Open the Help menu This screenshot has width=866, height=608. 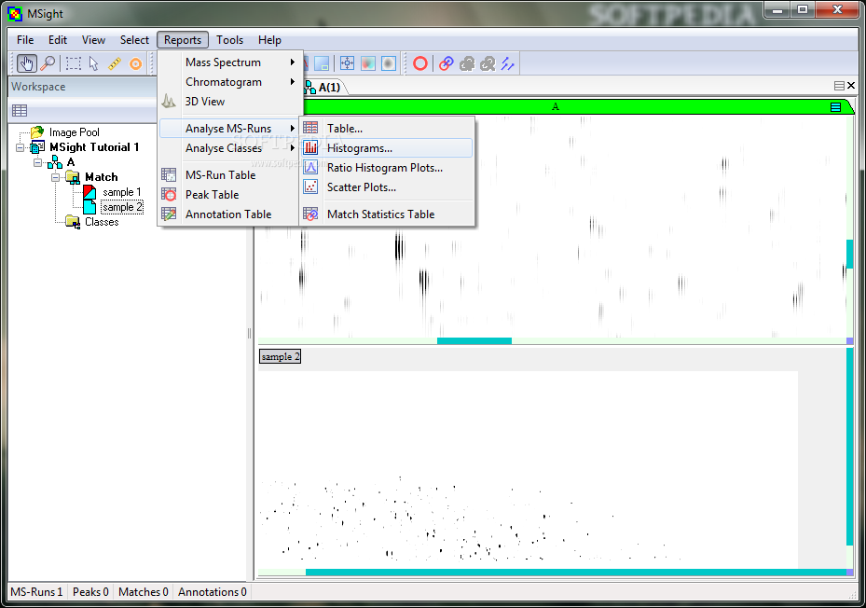[x=269, y=40]
